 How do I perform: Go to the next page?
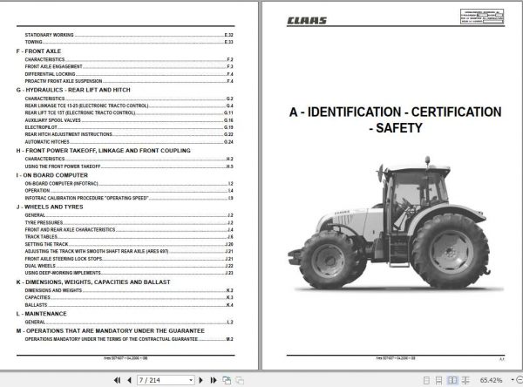coord(200,380)
